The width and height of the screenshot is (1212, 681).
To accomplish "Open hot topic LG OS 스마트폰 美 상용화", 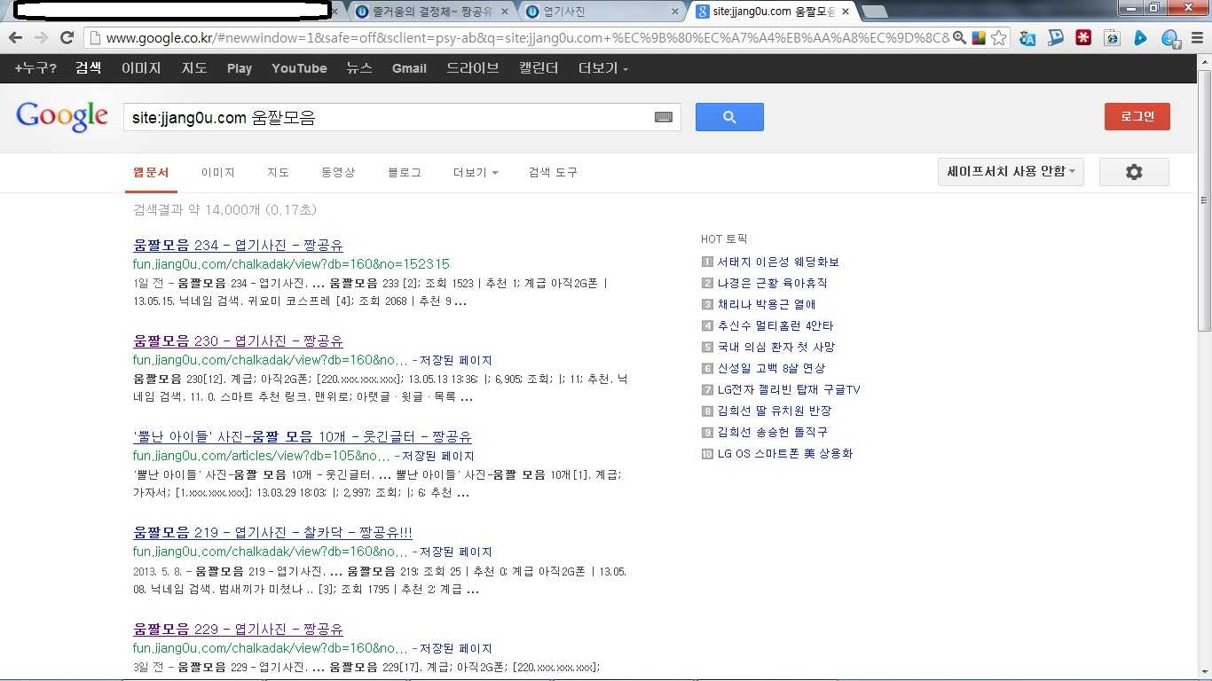I will [x=785, y=454].
